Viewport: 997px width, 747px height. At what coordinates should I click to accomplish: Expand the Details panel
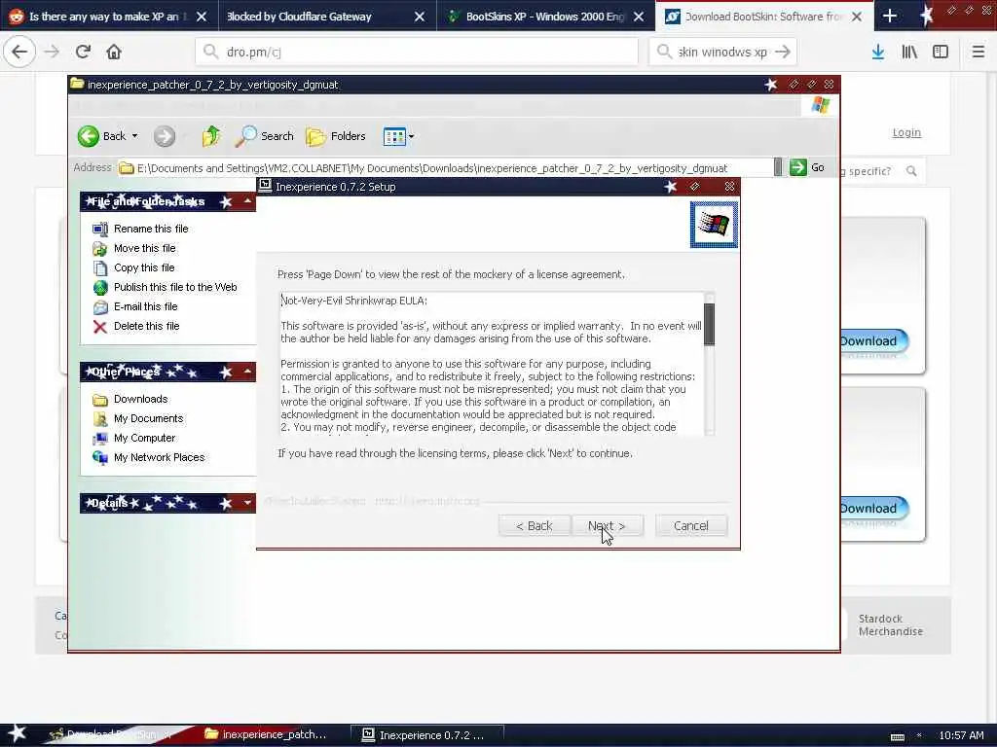click(247, 503)
